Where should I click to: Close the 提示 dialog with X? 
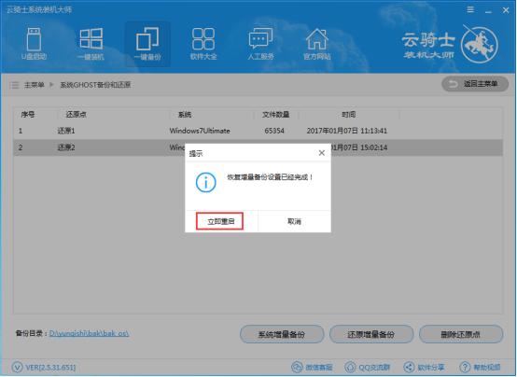pos(322,153)
